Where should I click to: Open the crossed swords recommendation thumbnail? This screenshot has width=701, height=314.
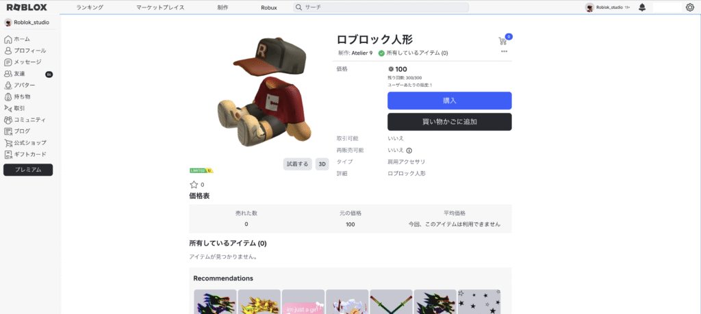coord(391,302)
